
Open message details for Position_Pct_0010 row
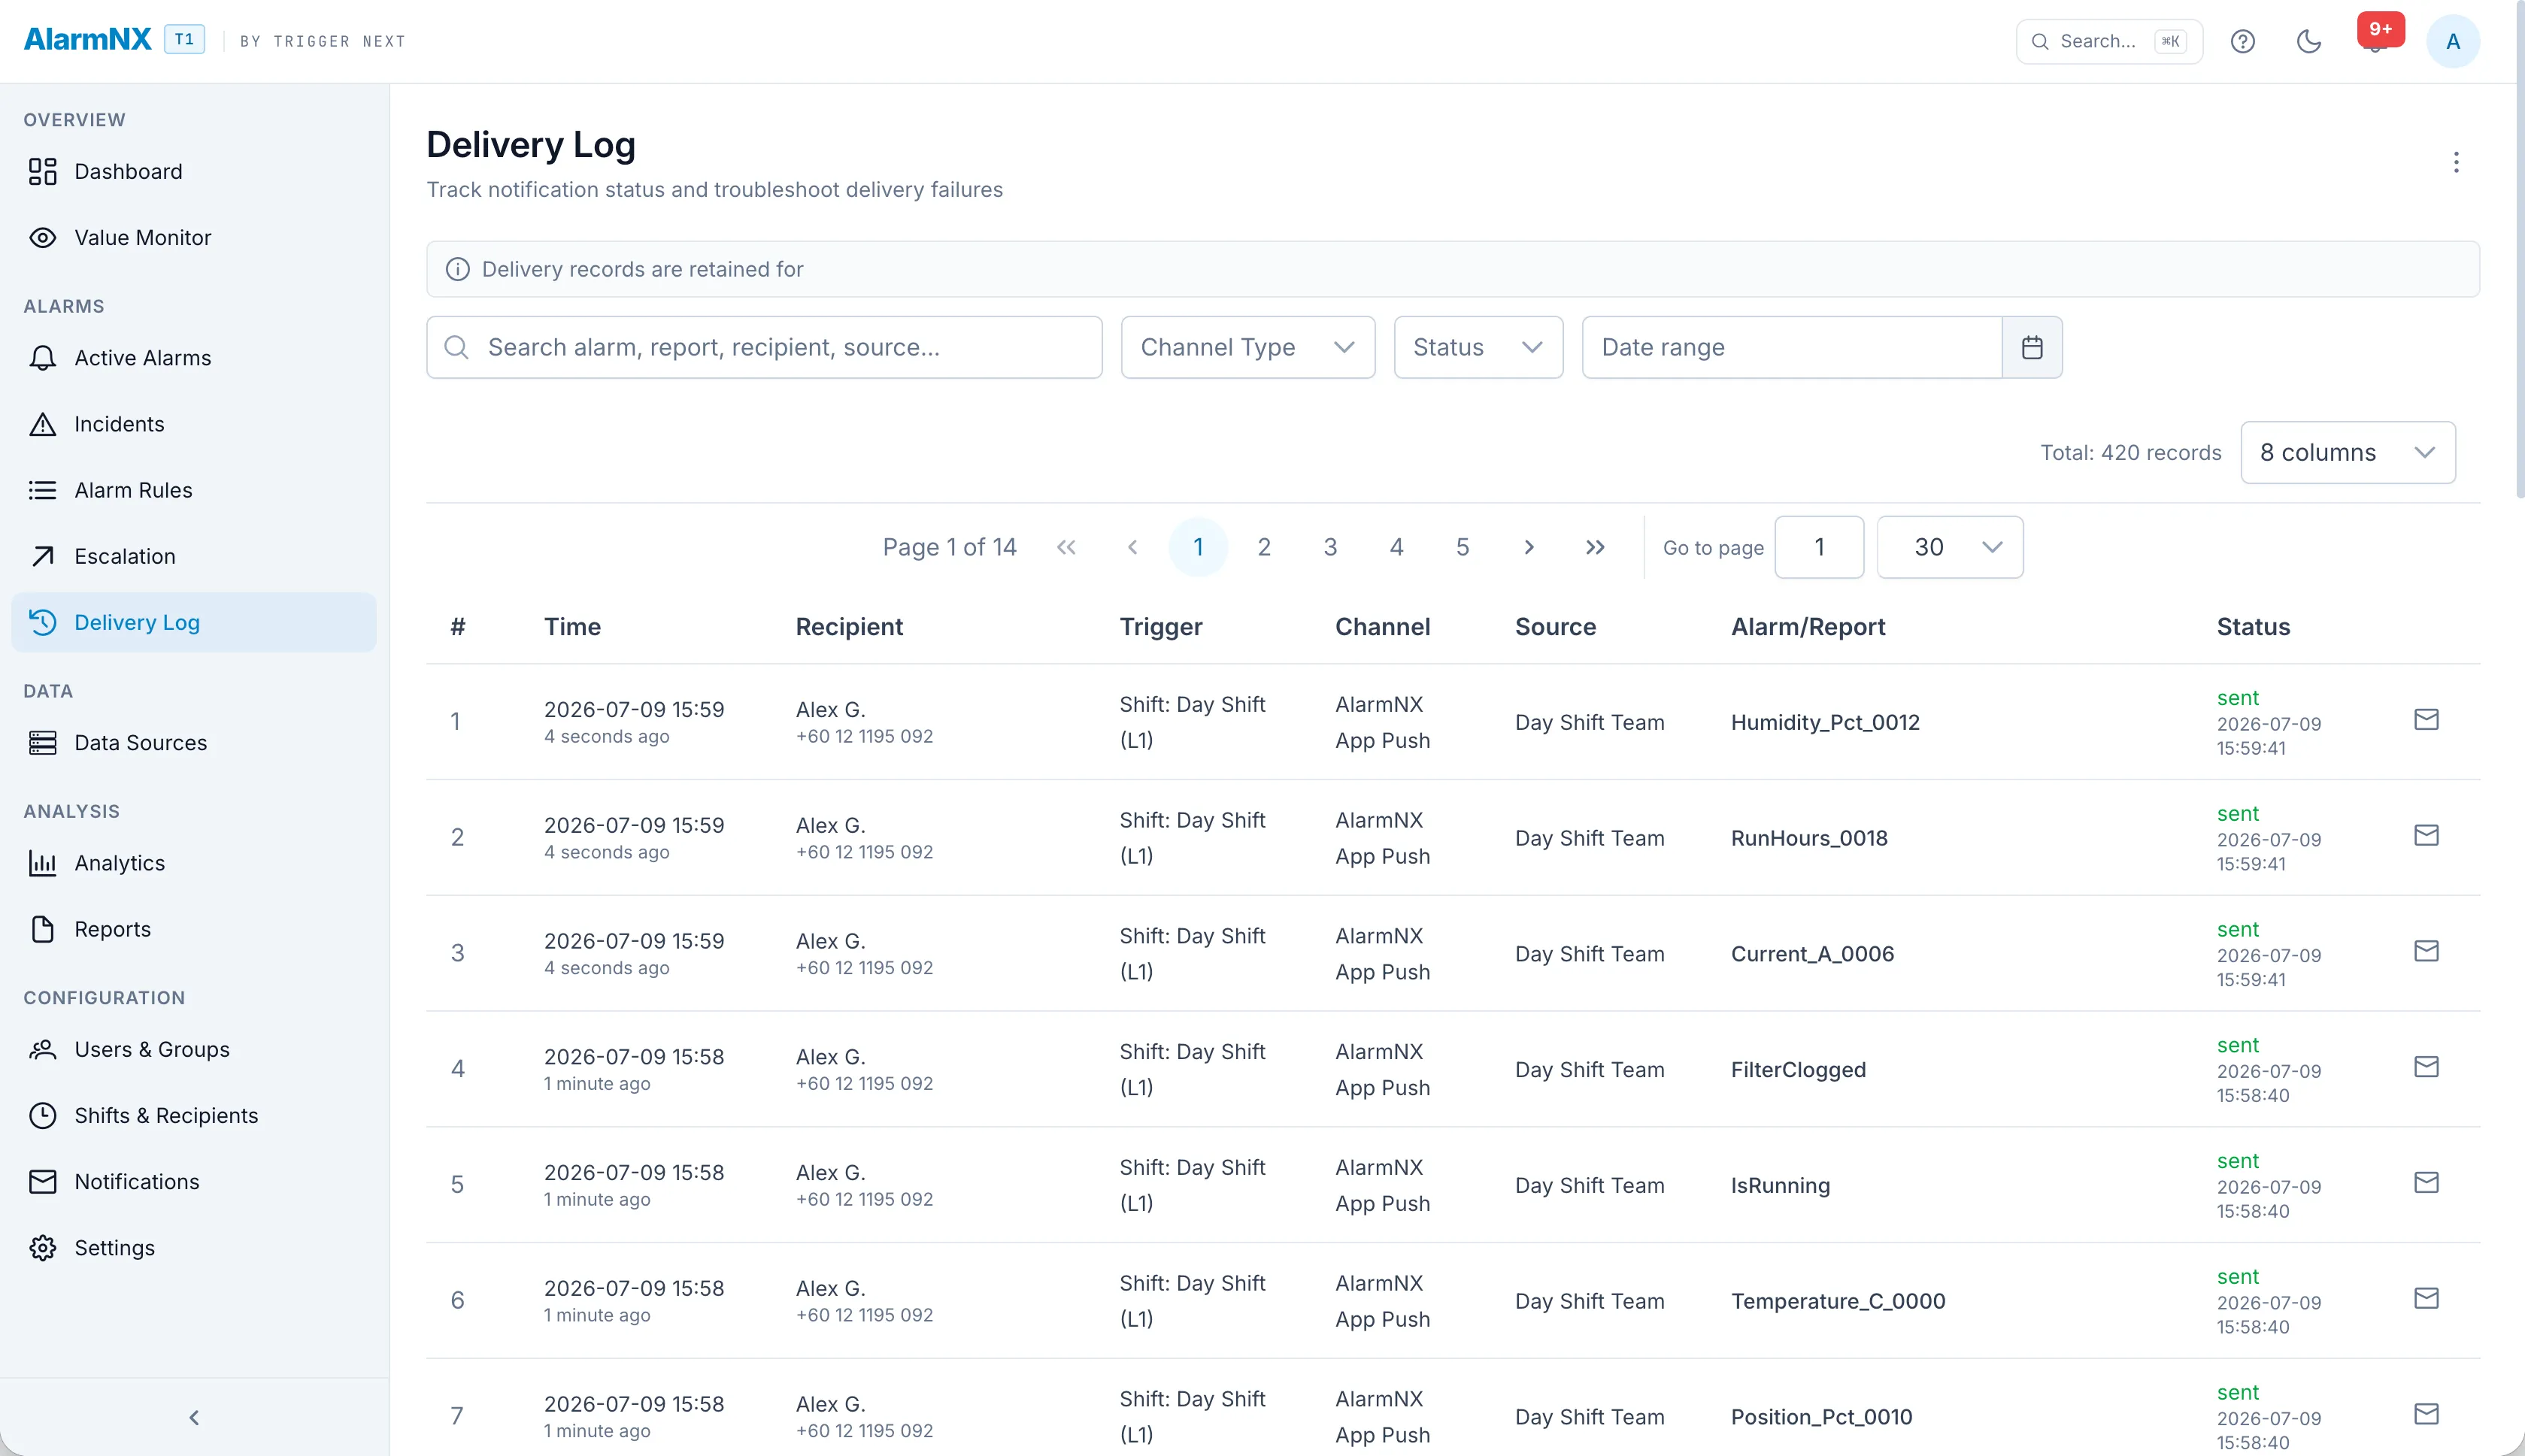(2426, 1414)
